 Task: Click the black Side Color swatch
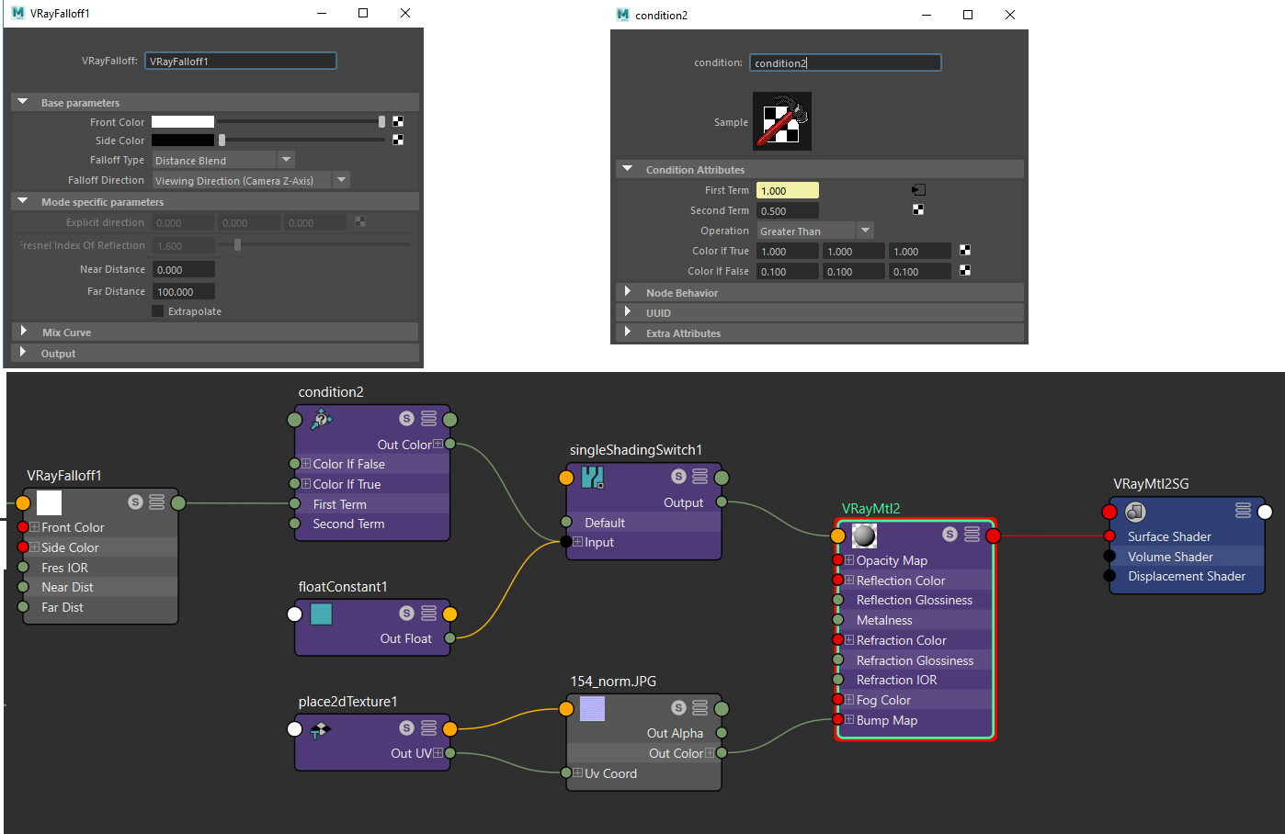[x=183, y=140]
